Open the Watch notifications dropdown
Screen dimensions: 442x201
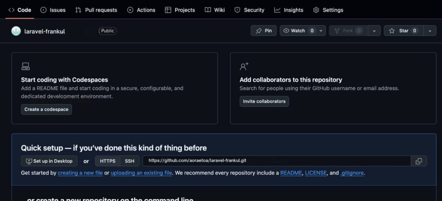(x=303, y=31)
